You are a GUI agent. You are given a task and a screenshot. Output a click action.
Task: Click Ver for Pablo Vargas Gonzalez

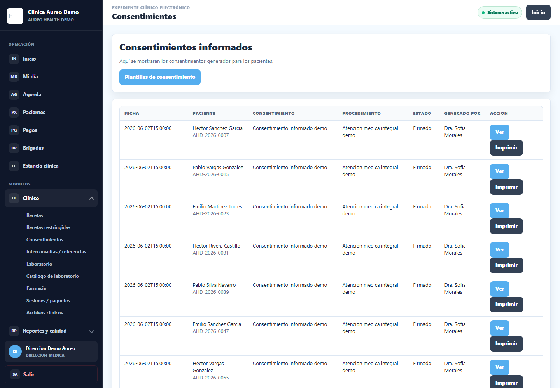pyautogui.click(x=499, y=171)
